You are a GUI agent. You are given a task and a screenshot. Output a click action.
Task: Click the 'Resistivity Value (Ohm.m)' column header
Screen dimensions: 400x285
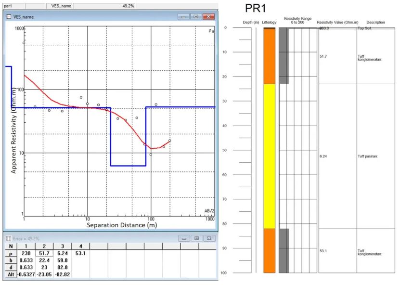point(337,23)
